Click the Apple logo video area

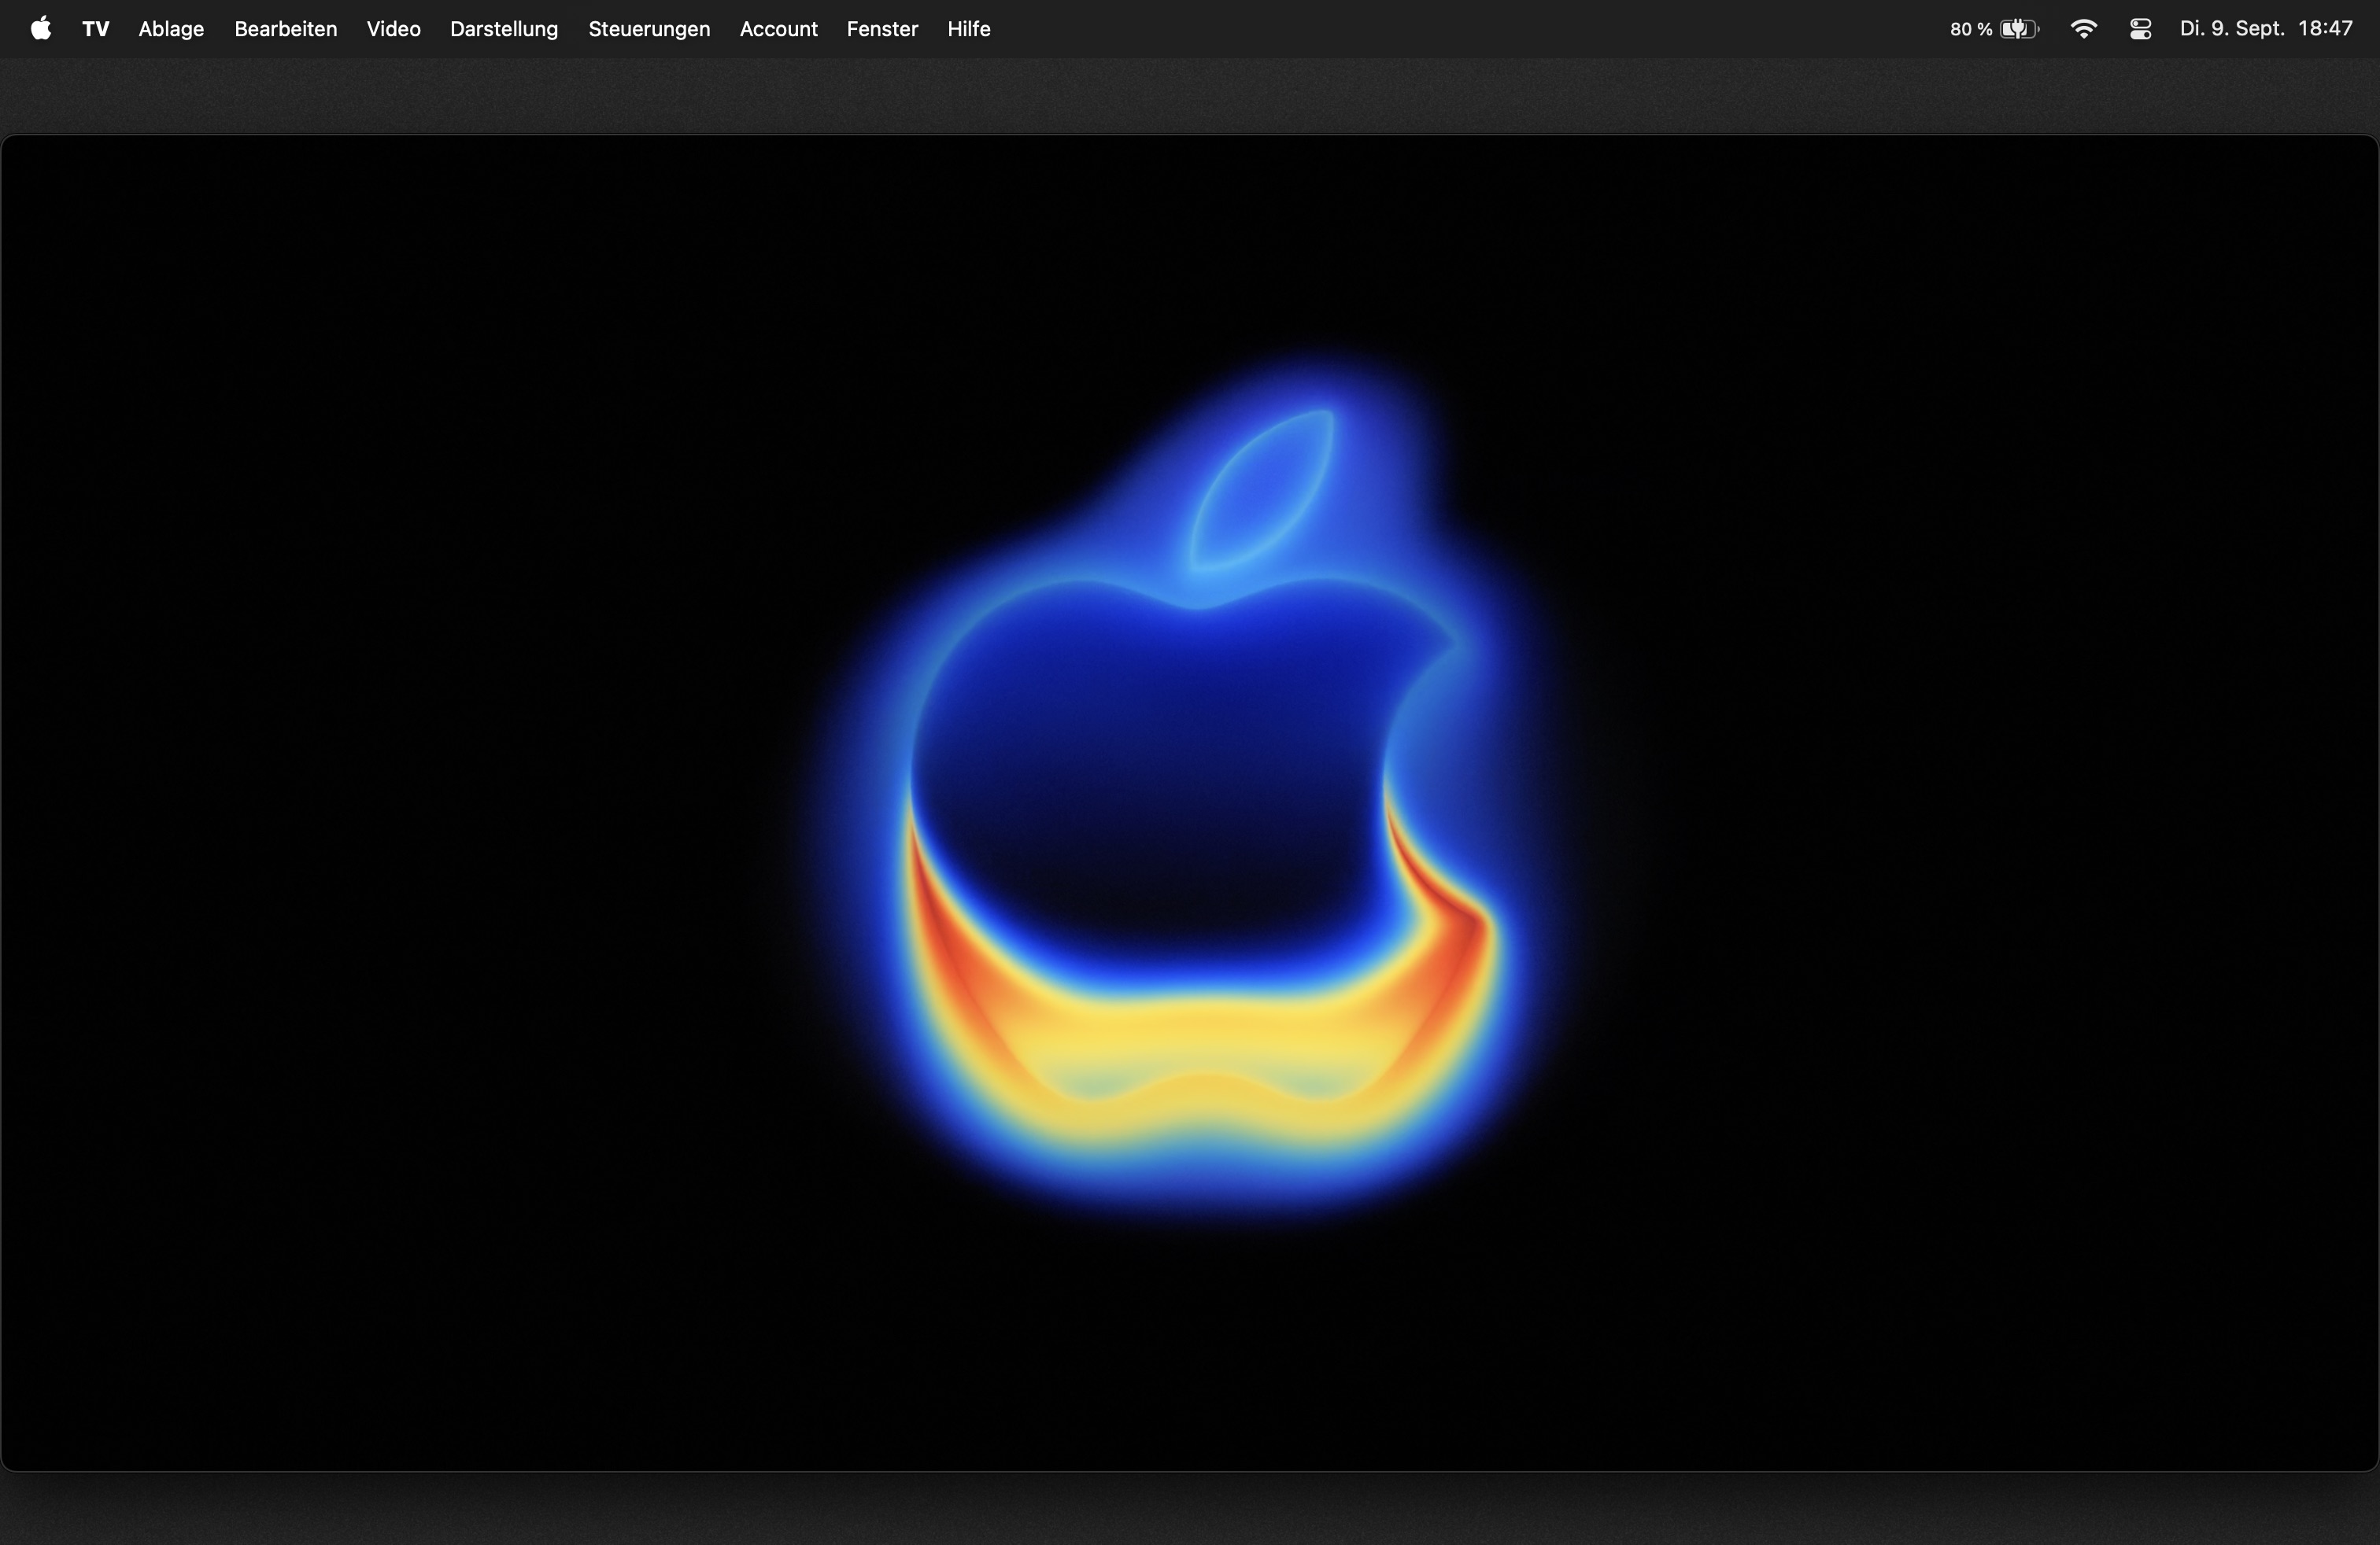(1189, 802)
